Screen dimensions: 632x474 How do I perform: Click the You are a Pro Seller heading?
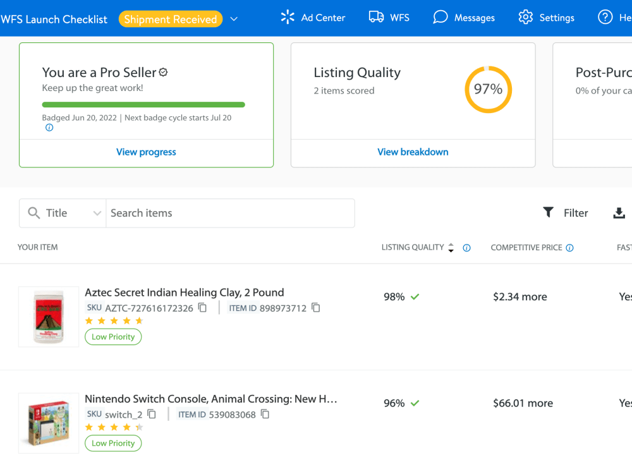[99, 72]
